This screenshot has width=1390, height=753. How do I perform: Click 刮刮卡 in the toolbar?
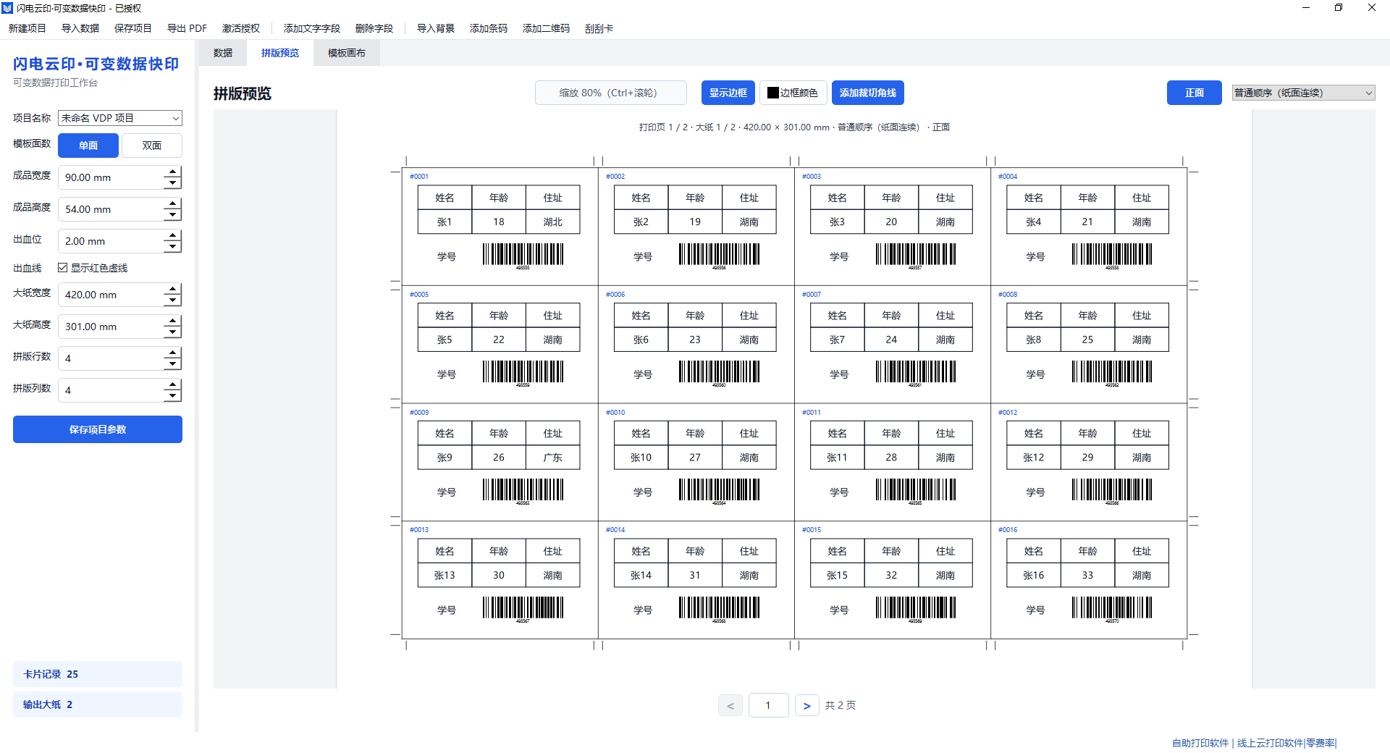(x=599, y=28)
